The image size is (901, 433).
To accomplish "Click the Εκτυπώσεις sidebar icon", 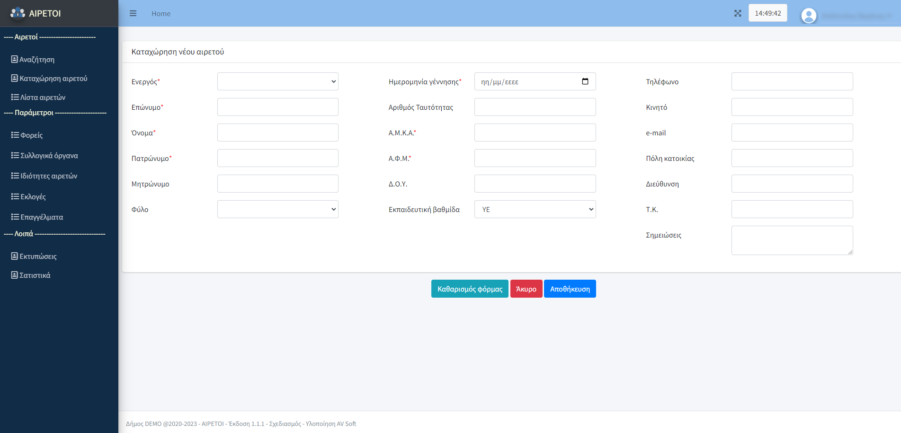I will tap(15, 256).
